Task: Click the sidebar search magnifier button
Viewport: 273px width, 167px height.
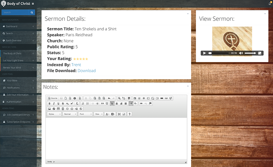Action: (32, 12)
